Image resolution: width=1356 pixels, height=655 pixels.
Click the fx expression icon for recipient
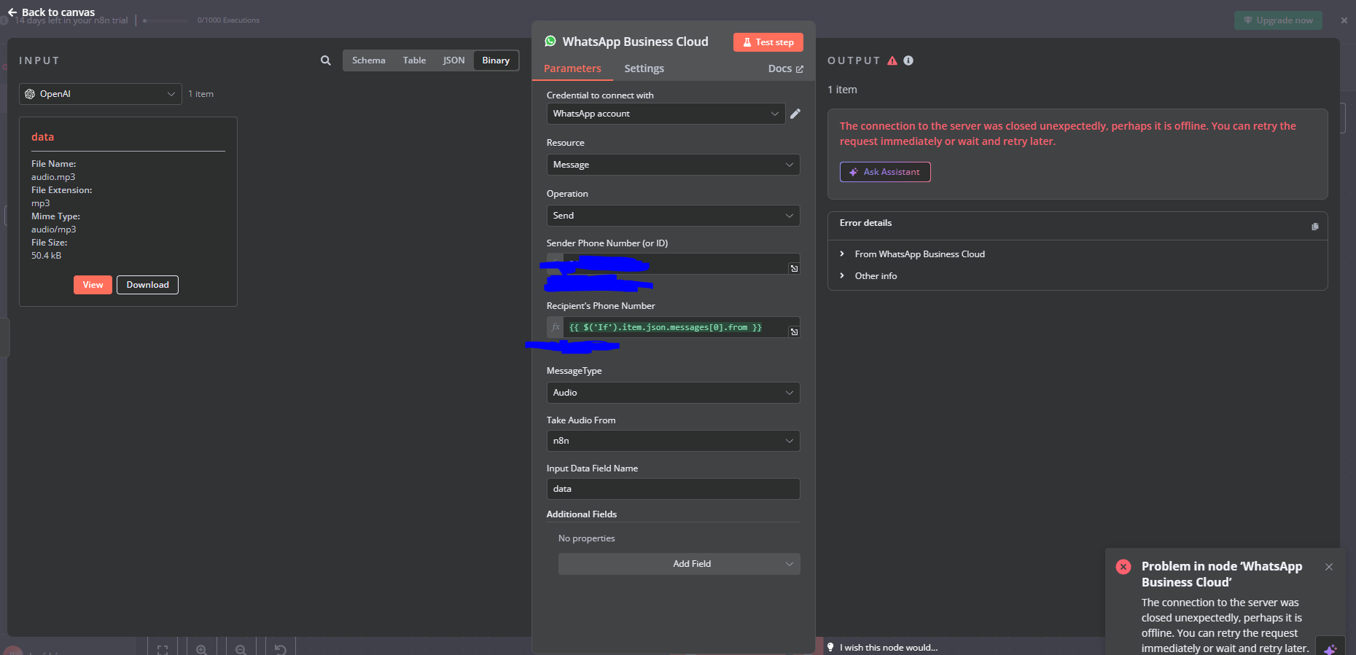tap(556, 327)
